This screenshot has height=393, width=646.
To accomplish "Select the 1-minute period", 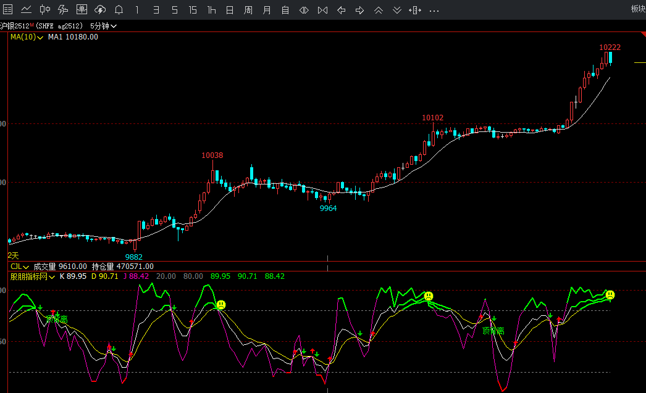I will [137, 10].
